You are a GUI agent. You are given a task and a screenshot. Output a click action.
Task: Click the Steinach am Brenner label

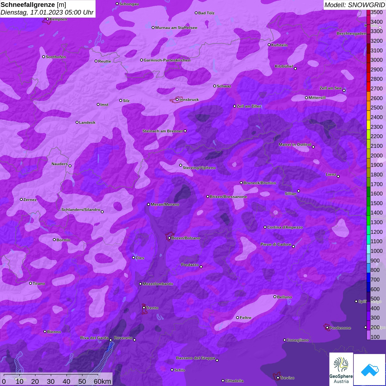(163, 131)
